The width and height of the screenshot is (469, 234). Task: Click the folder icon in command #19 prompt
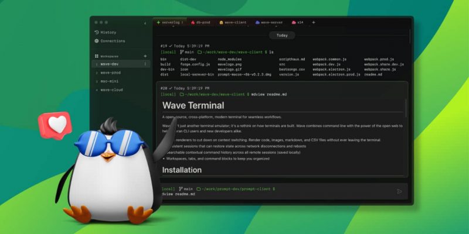pyautogui.click(x=199, y=52)
